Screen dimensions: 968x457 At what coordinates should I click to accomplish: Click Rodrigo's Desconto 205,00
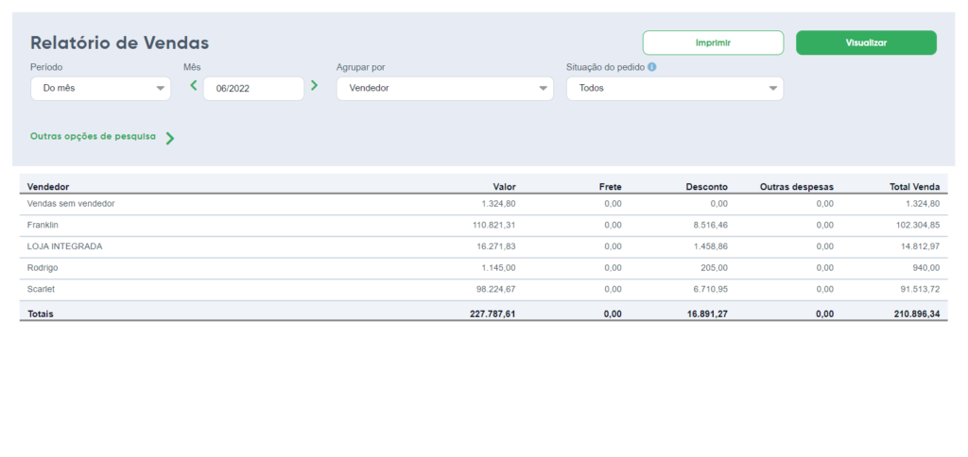point(715,268)
